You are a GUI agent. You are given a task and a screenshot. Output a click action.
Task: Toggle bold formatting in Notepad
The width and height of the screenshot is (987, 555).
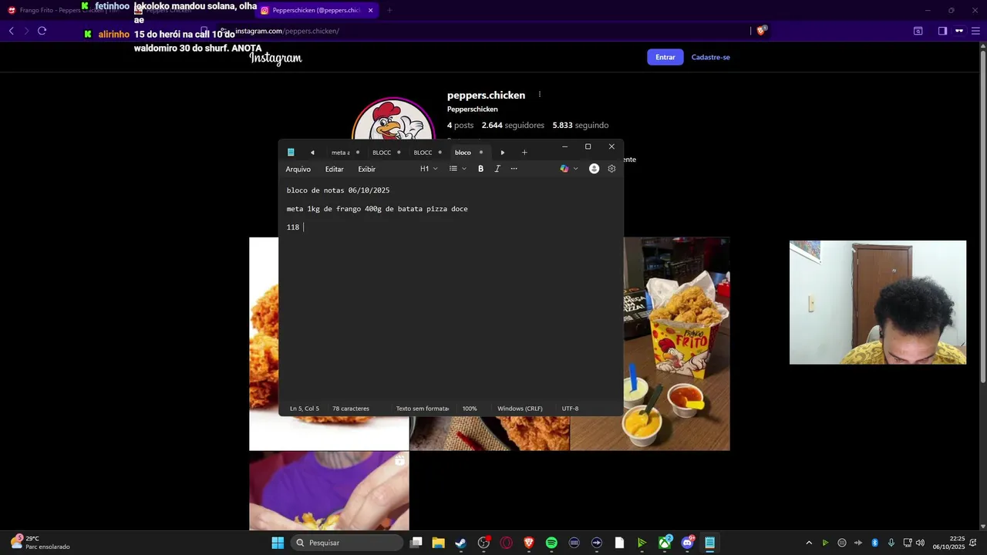[480, 169]
